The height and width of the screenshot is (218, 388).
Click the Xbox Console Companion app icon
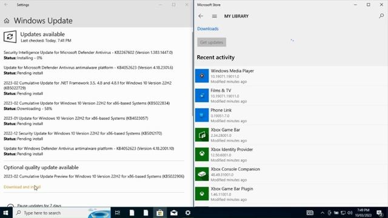click(202, 174)
